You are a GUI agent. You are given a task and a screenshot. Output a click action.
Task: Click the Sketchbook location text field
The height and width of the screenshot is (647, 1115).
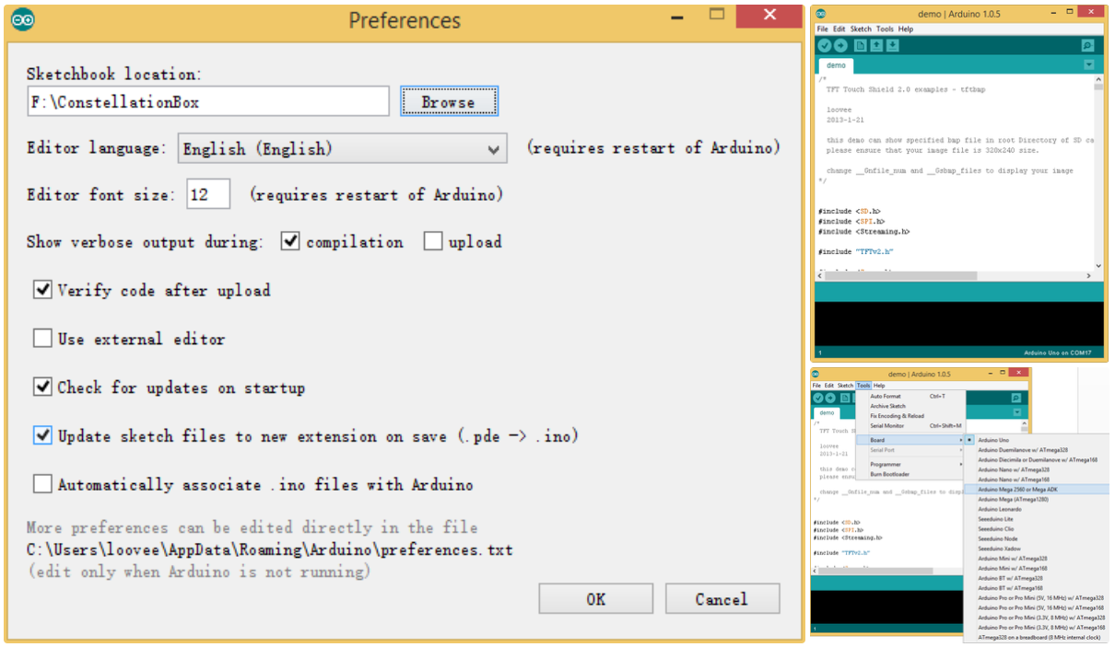(x=208, y=101)
